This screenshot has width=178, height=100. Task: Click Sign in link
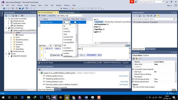point(169,6)
